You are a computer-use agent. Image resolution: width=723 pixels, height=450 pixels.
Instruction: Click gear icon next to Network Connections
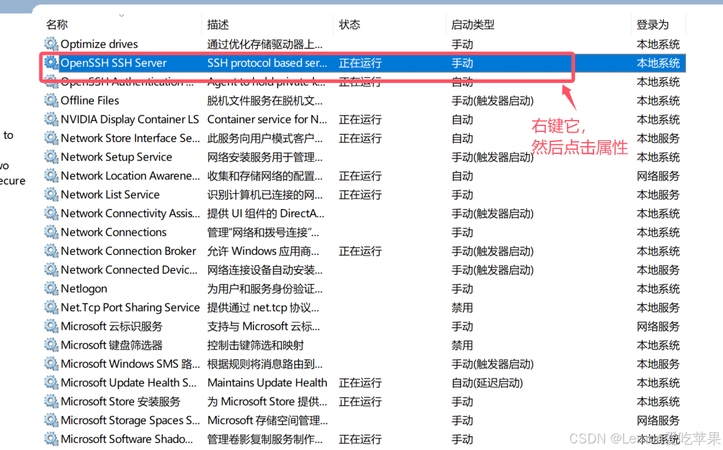pos(51,232)
